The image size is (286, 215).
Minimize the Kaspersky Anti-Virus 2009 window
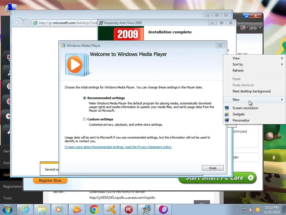(x=212, y=23)
